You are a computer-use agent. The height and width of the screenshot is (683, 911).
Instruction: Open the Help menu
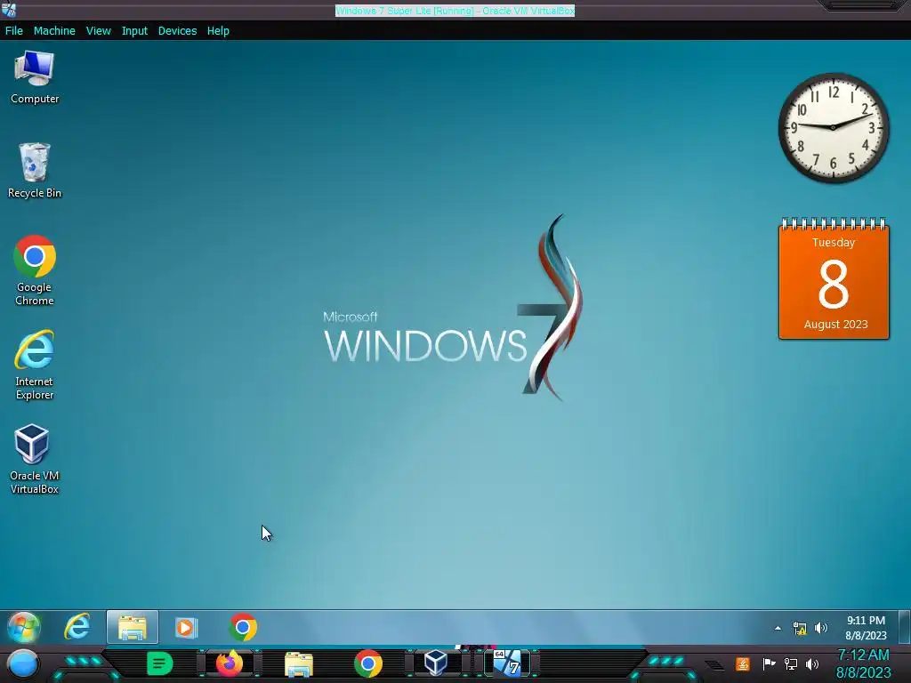pyautogui.click(x=218, y=31)
